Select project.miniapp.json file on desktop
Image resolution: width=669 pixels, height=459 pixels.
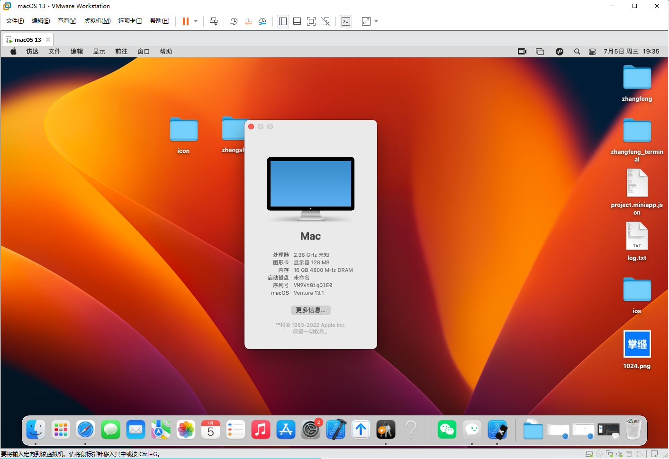[x=637, y=183]
